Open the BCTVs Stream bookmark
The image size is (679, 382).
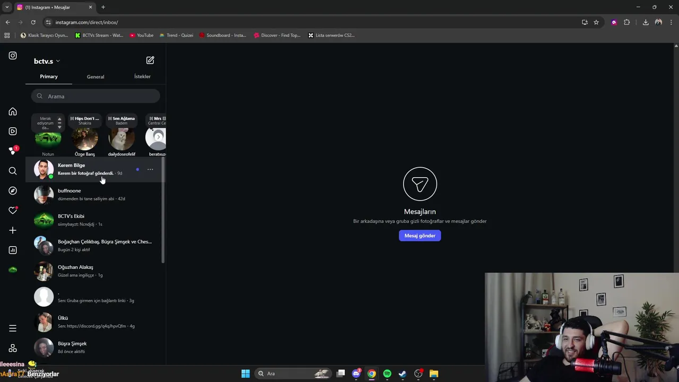99,36
